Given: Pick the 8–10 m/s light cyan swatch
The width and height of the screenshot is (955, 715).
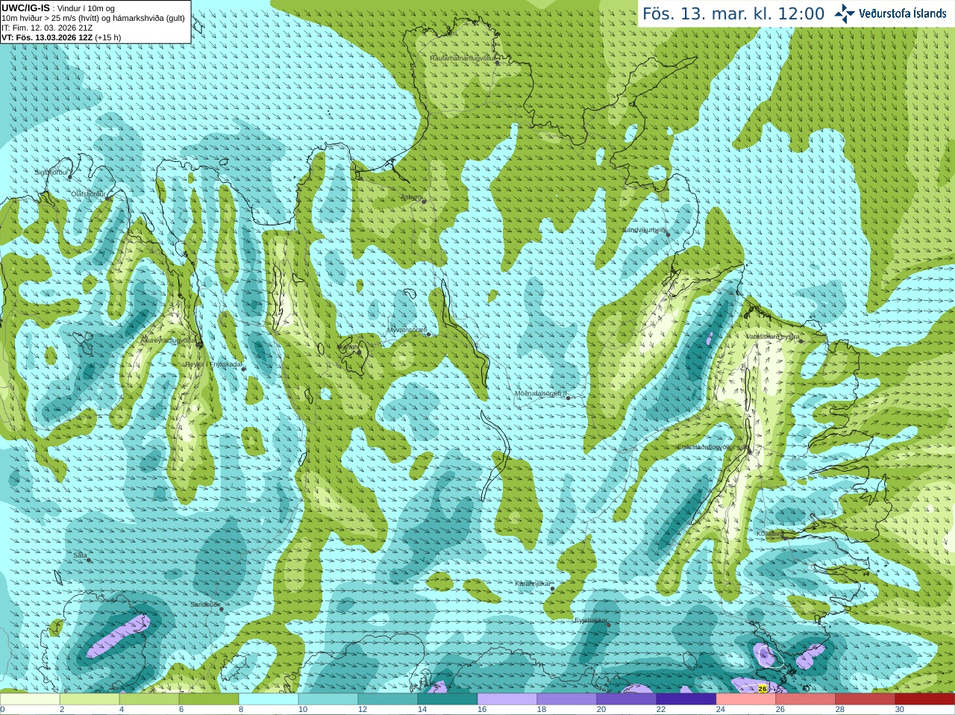Looking at the screenshot, I should [x=269, y=699].
